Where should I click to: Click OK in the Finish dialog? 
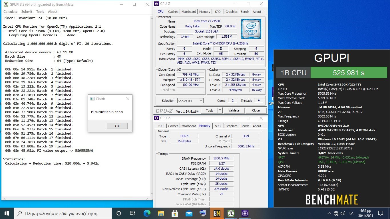pyautogui.click(x=117, y=126)
